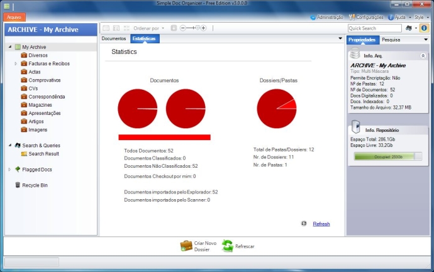The height and width of the screenshot is (272, 434).
Task: Click the Criar Novo Dossier button
Action: click(198, 246)
